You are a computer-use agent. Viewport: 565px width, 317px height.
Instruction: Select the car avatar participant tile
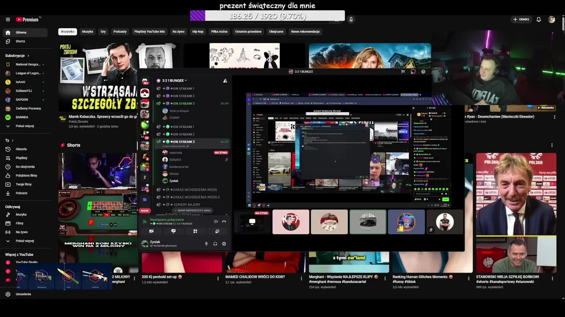(x=368, y=222)
